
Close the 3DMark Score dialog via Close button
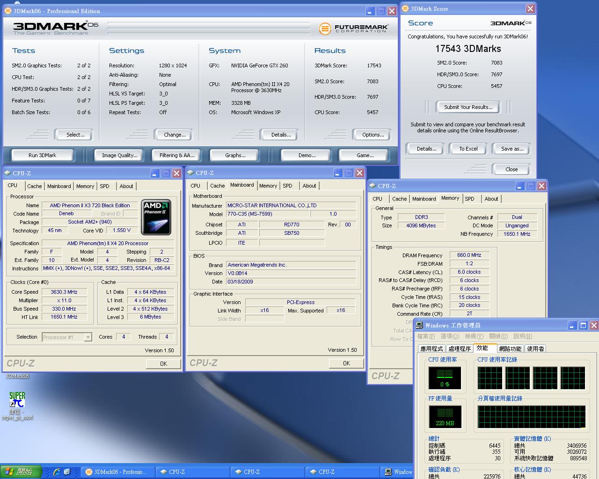pyautogui.click(x=511, y=169)
